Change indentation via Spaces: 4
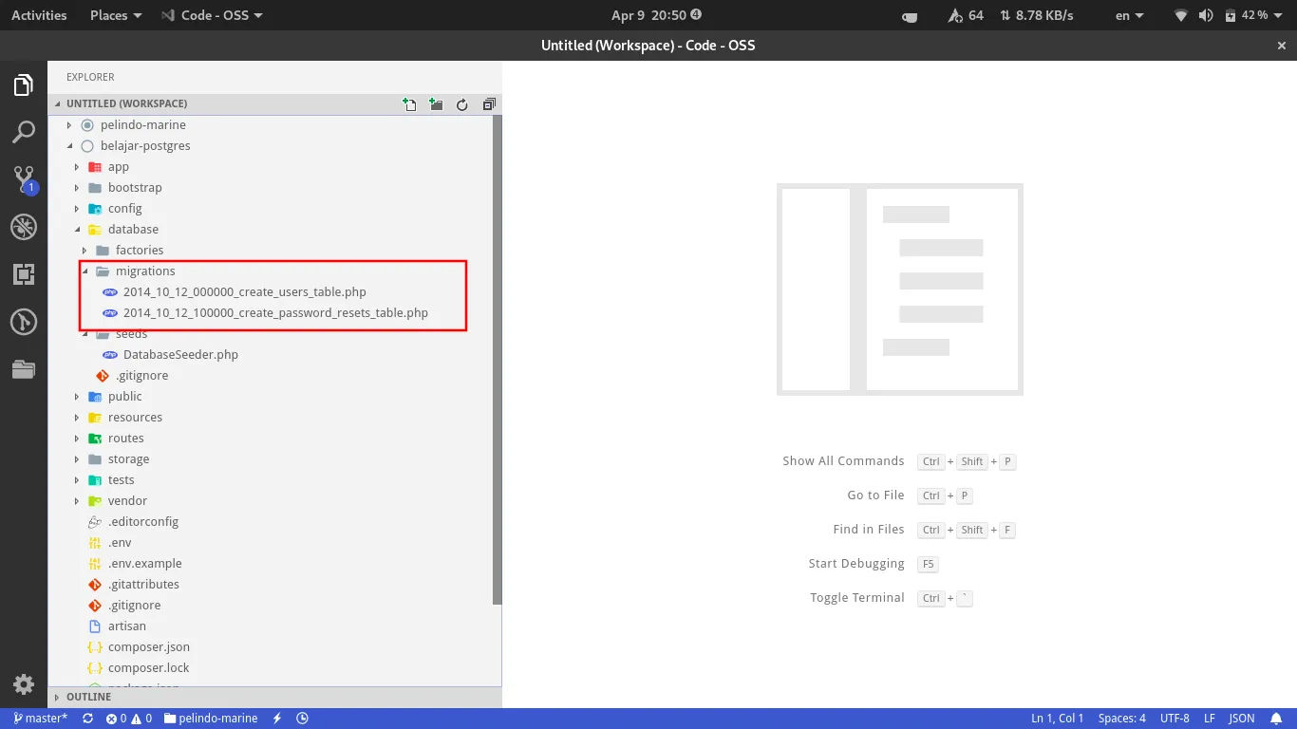The width and height of the screenshot is (1297, 729). 1121,719
